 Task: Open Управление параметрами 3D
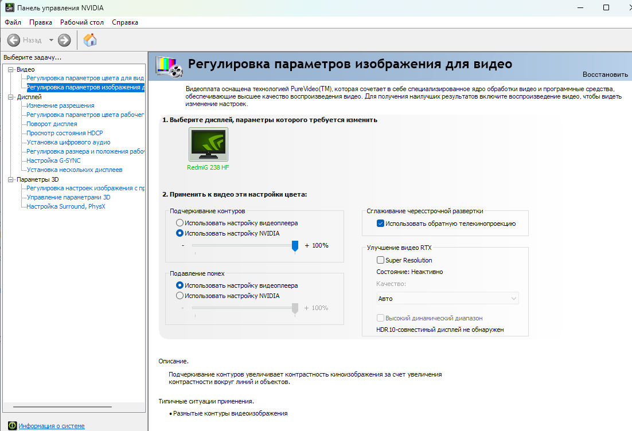click(x=68, y=197)
